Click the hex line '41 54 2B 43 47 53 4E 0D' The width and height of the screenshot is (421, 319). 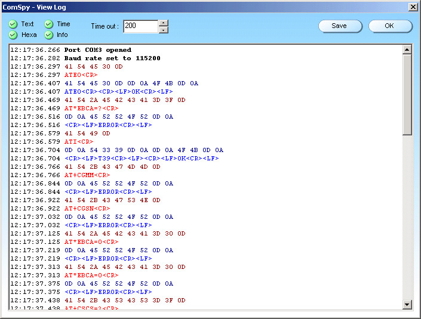[x=112, y=200]
